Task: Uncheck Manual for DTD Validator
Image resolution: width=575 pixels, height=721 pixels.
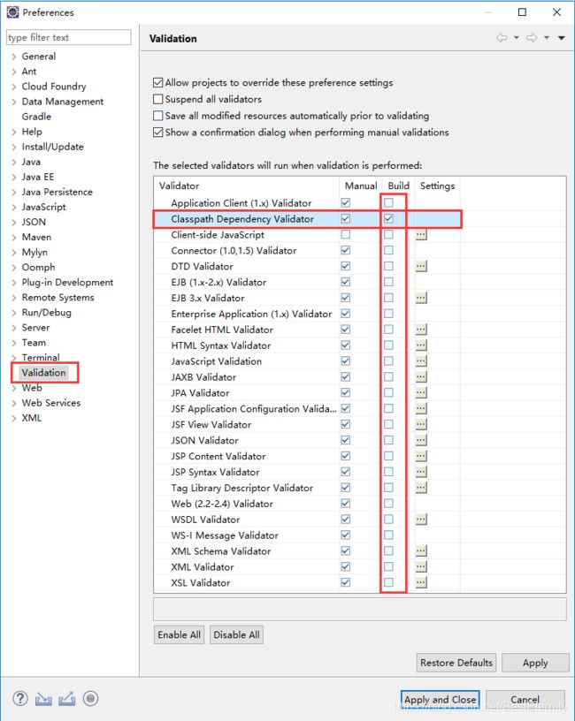Action: [345, 266]
